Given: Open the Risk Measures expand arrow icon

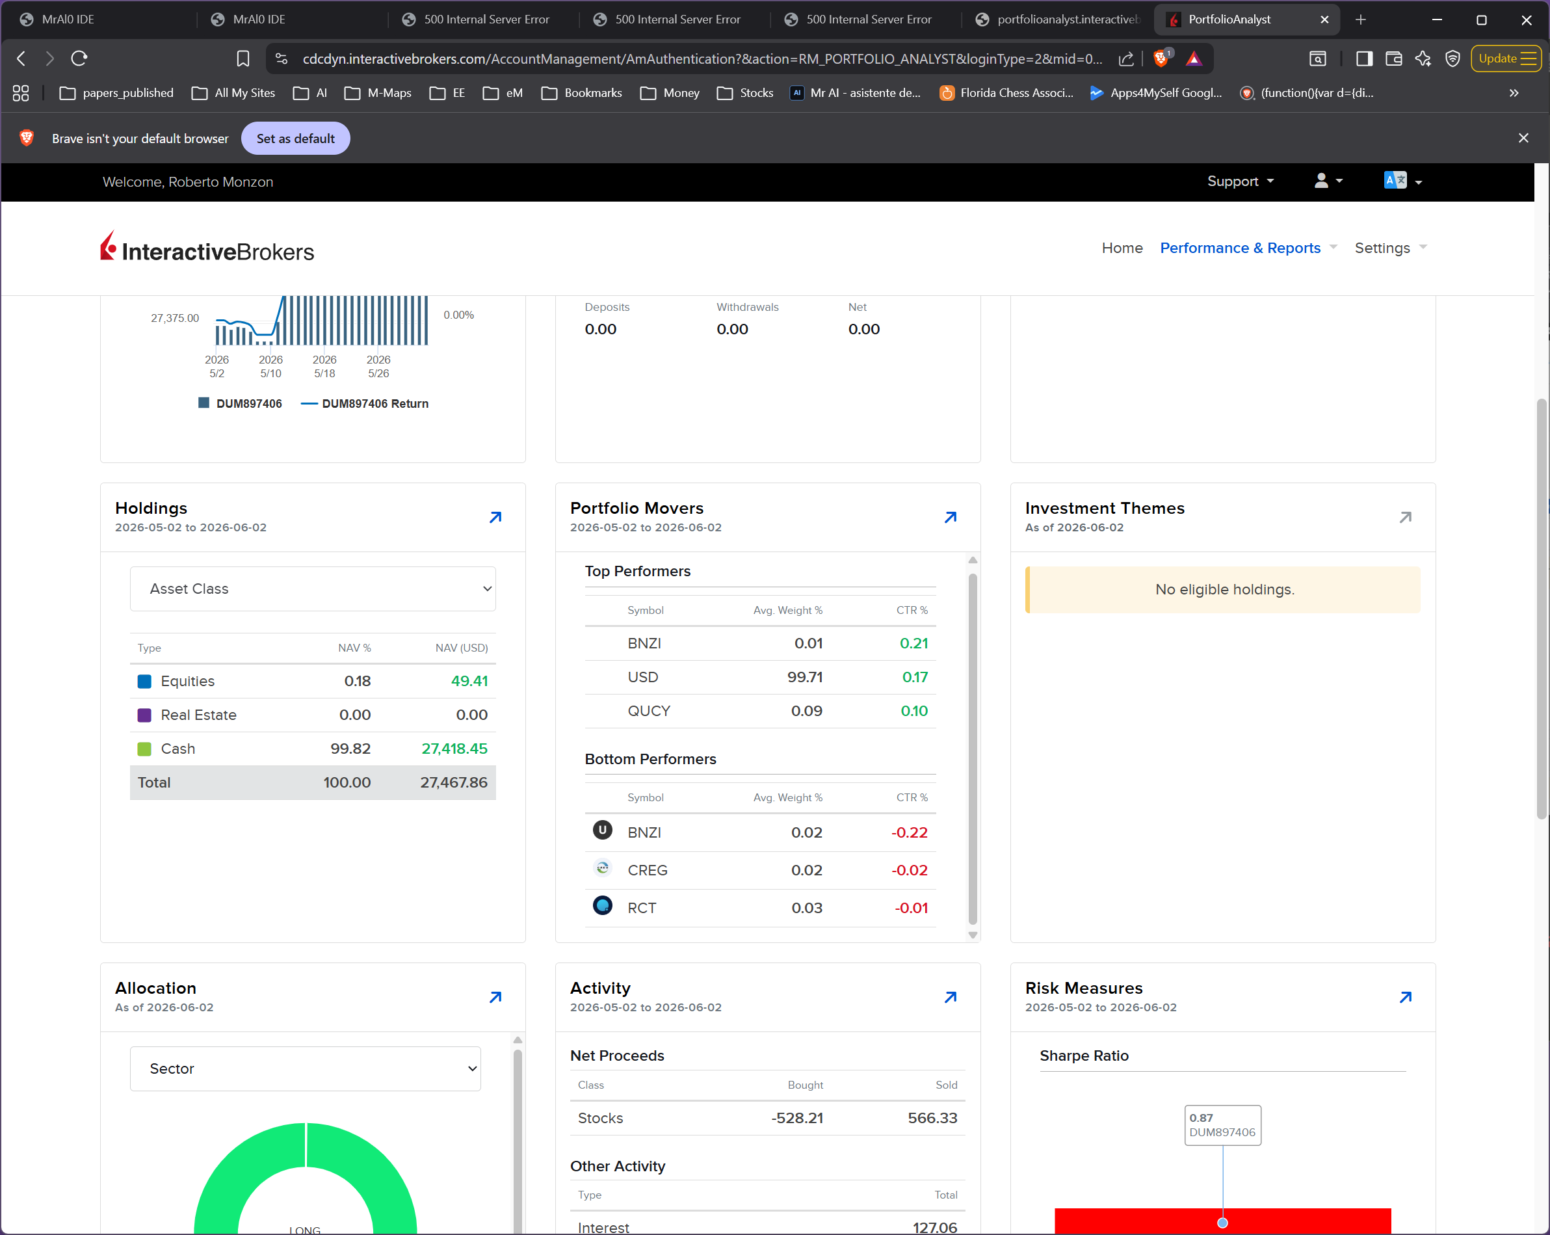Looking at the screenshot, I should pyautogui.click(x=1406, y=997).
